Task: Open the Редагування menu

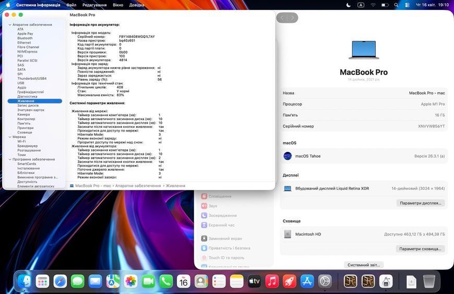Action: coord(94,5)
